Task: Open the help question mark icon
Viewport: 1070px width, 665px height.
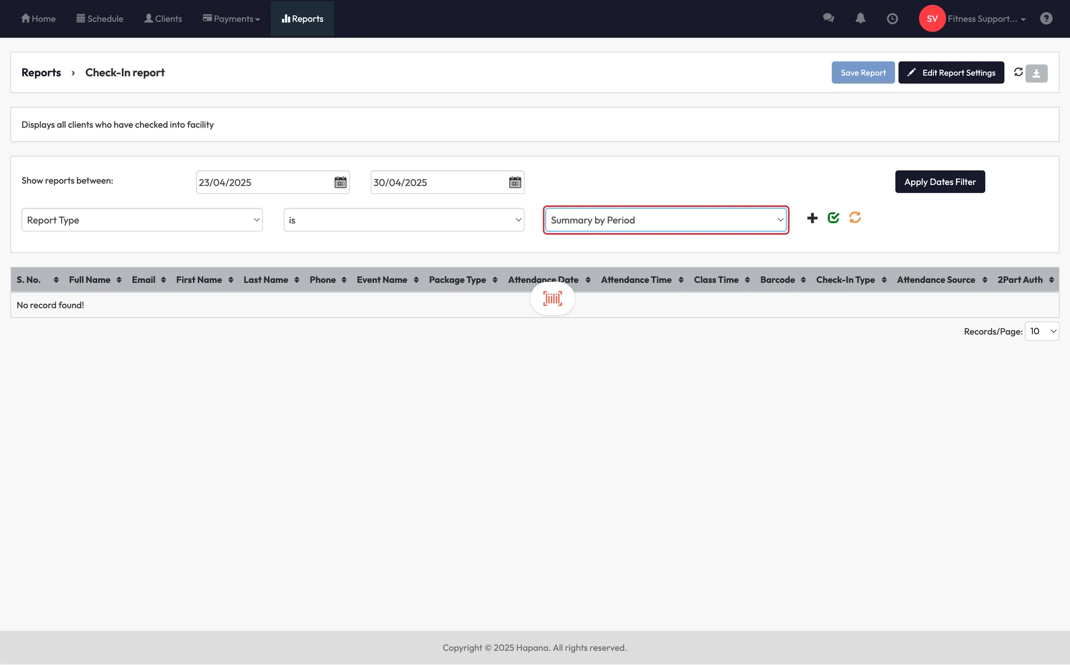Action: tap(1046, 19)
